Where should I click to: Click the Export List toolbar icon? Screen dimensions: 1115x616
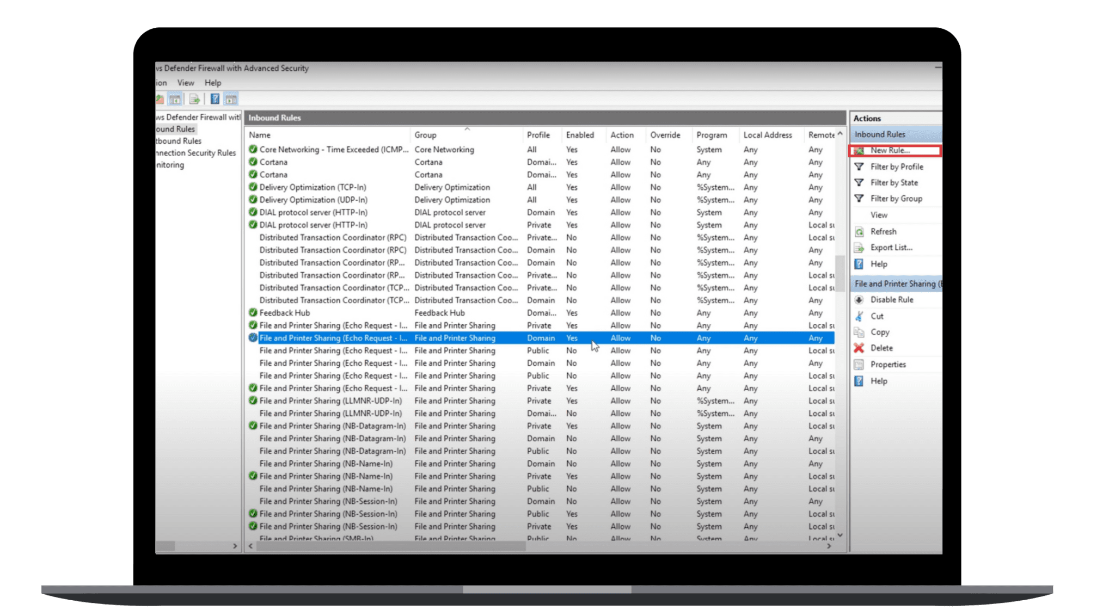pyautogui.click(x=194, y=99)
